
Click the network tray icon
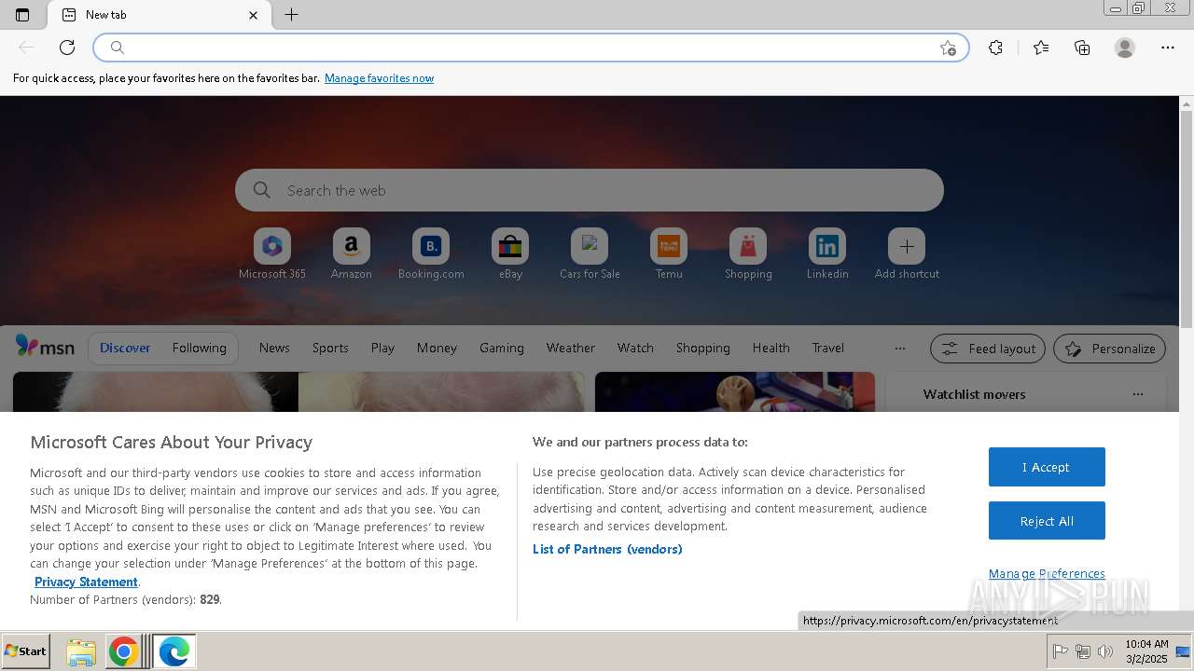[x=1083, y=651]
